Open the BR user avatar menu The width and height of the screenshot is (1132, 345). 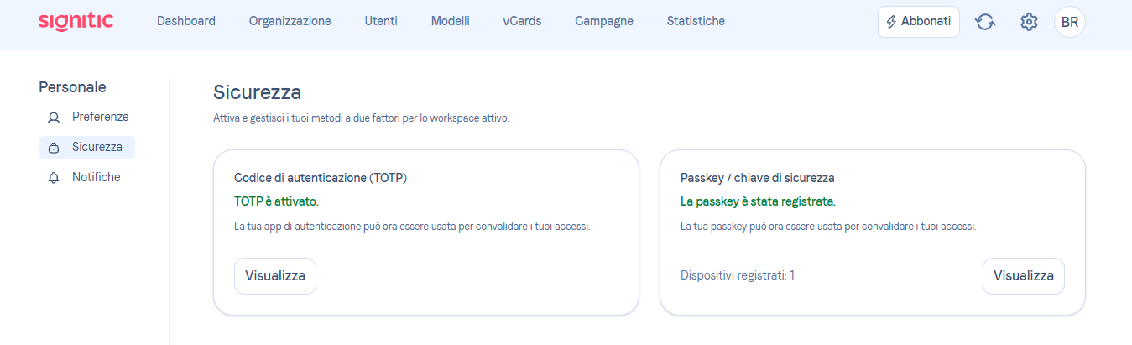tap(1070, 22)
